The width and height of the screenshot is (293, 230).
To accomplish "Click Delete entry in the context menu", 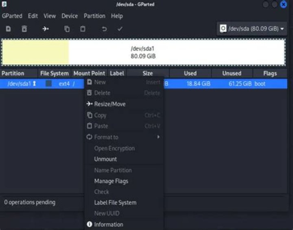I will point(124,93).
